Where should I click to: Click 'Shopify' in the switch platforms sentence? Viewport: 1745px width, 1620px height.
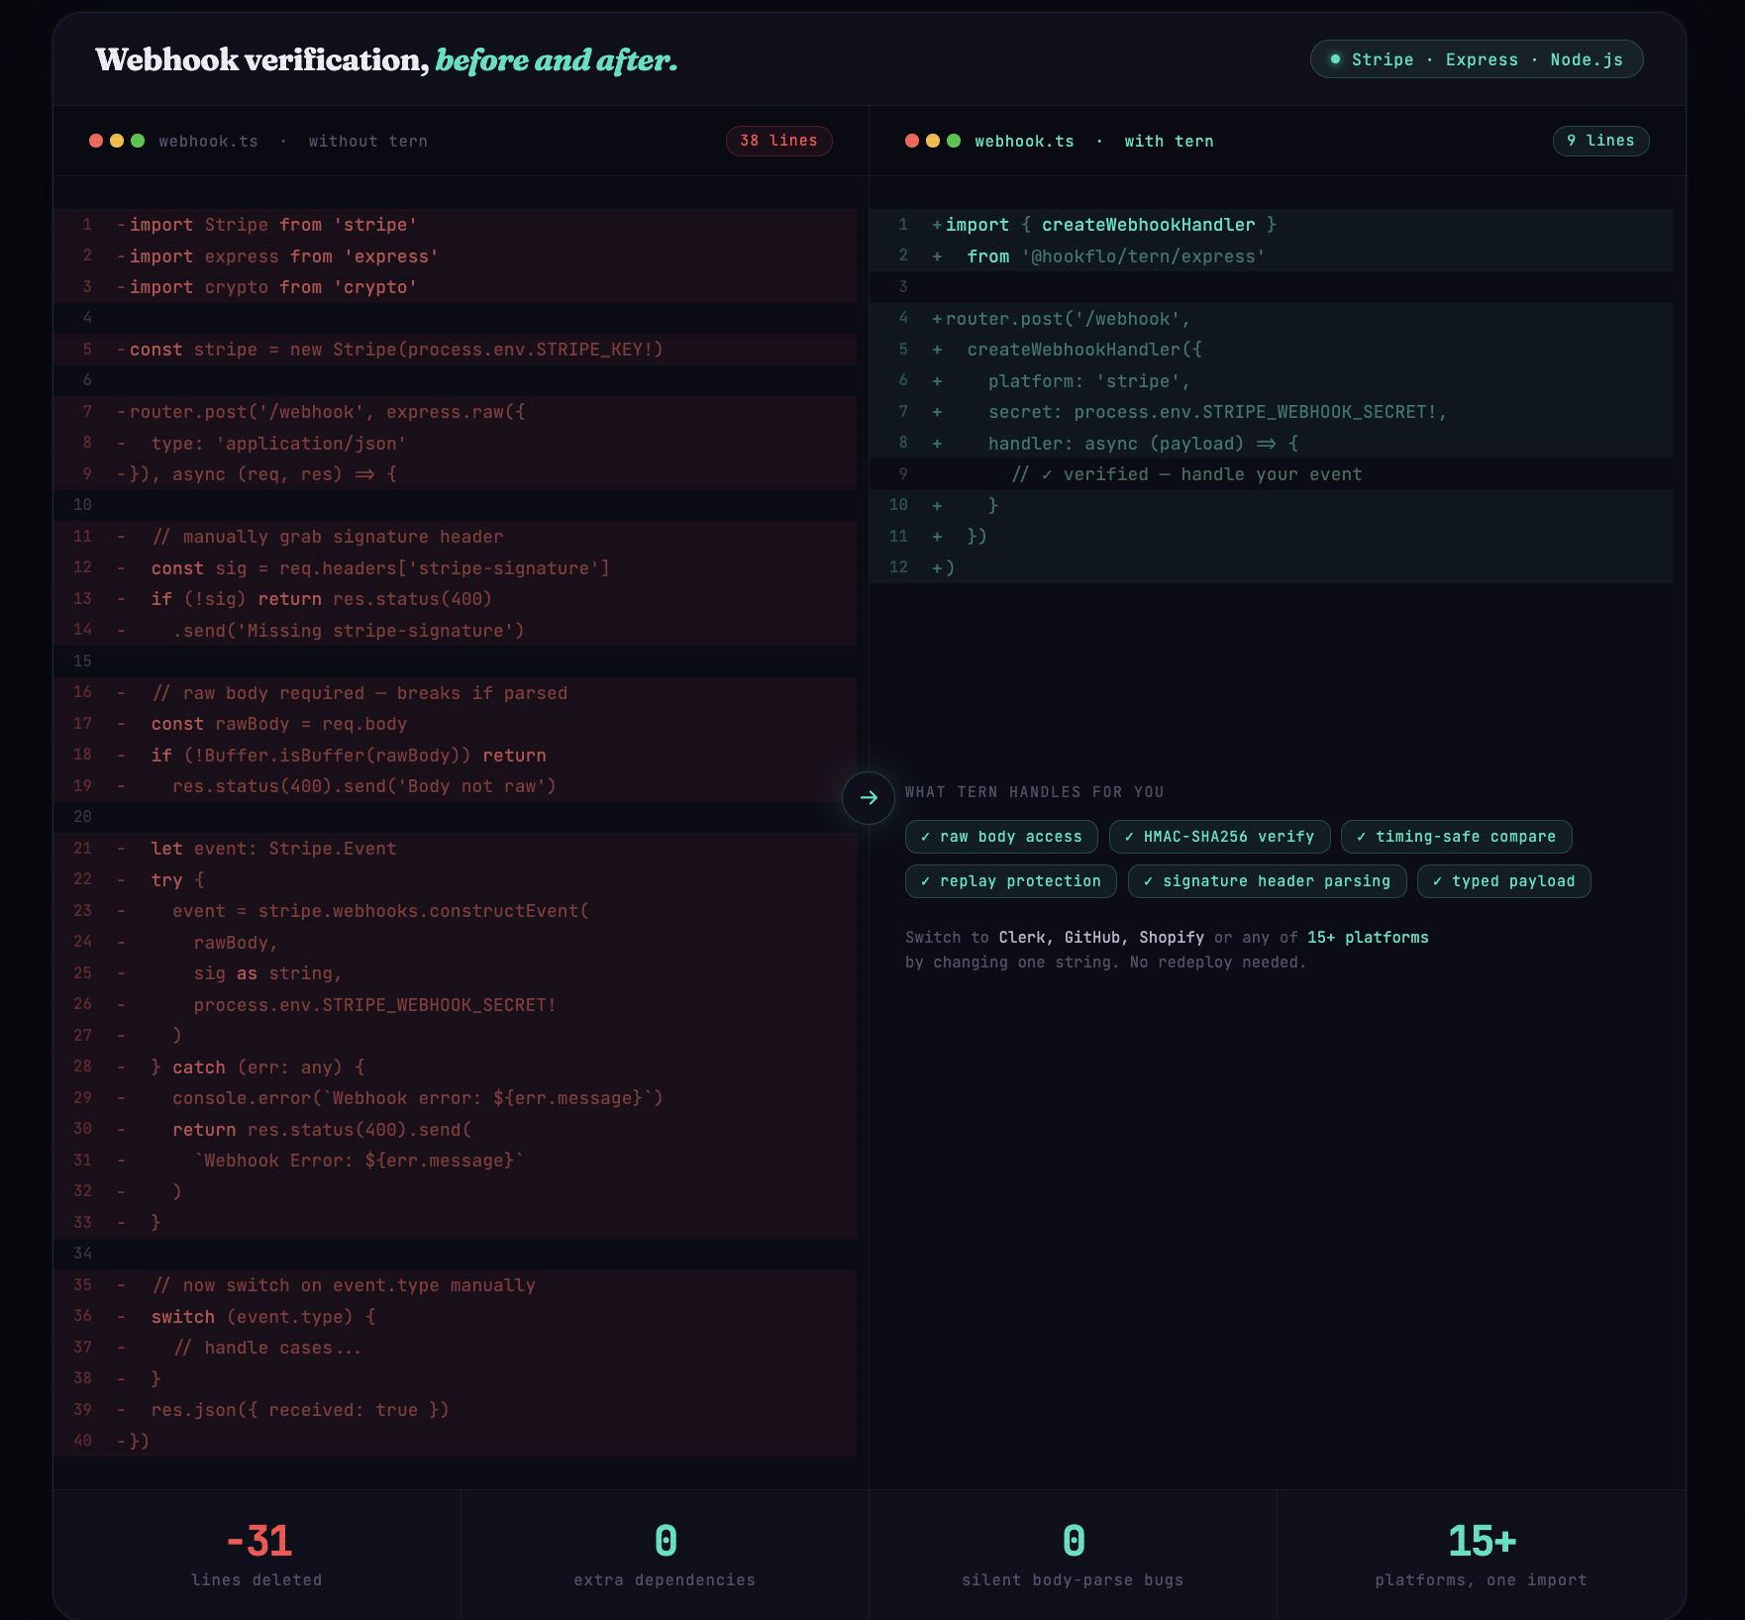(1172, 938)
